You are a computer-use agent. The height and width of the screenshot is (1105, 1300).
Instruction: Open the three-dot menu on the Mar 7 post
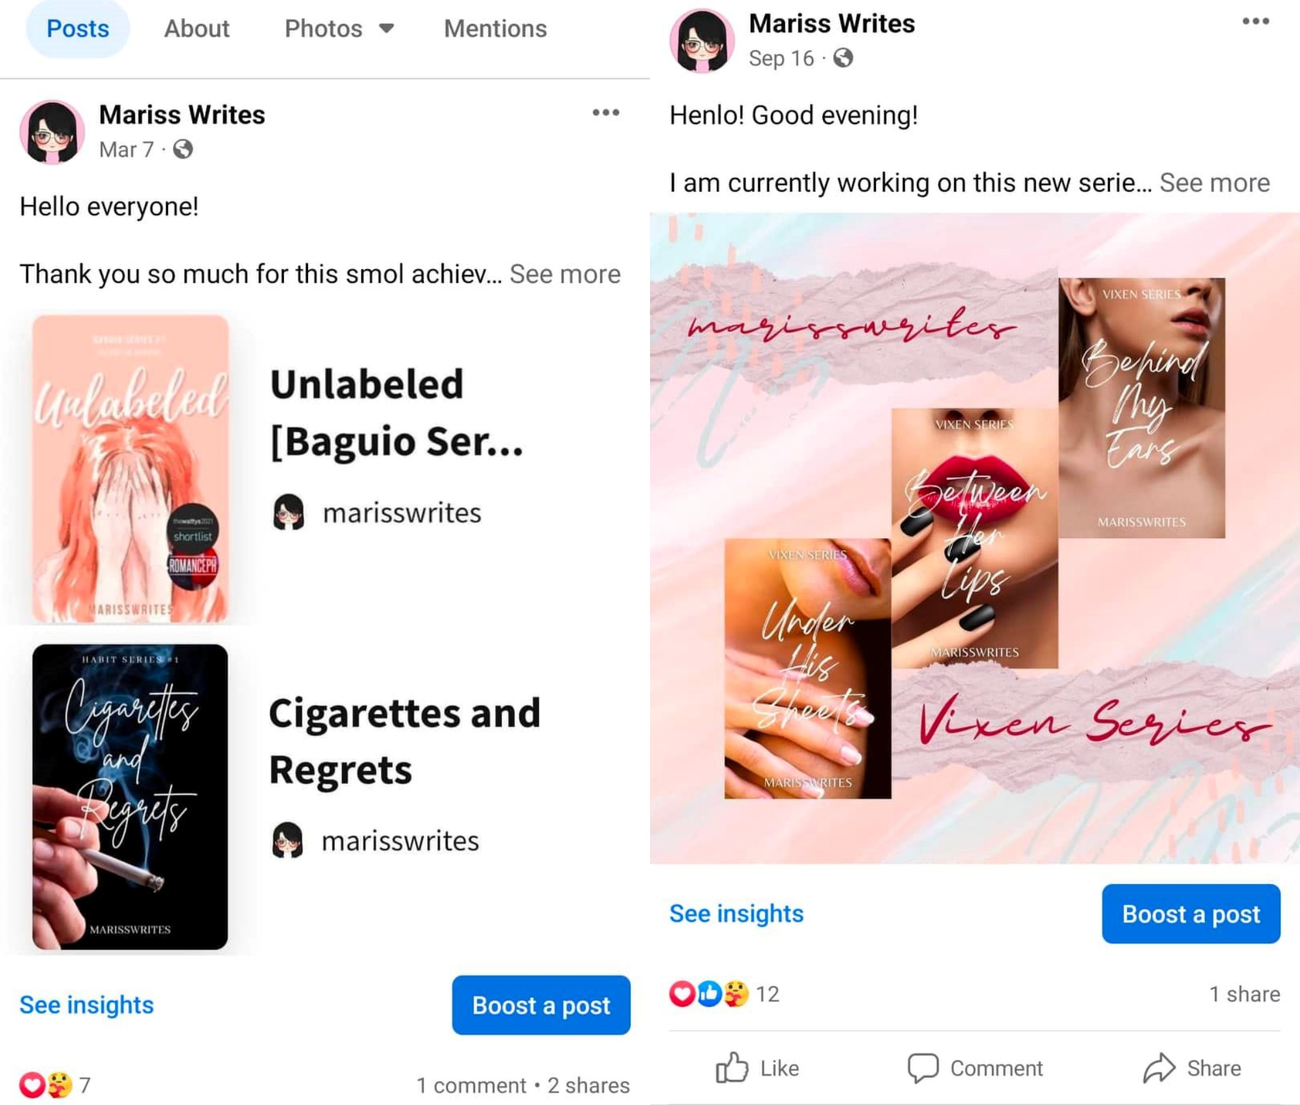[605, 113]
